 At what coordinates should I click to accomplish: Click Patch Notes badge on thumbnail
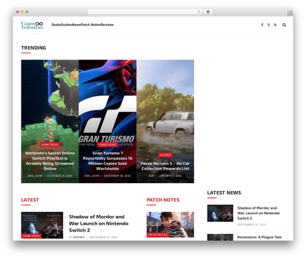click(158, 235)
